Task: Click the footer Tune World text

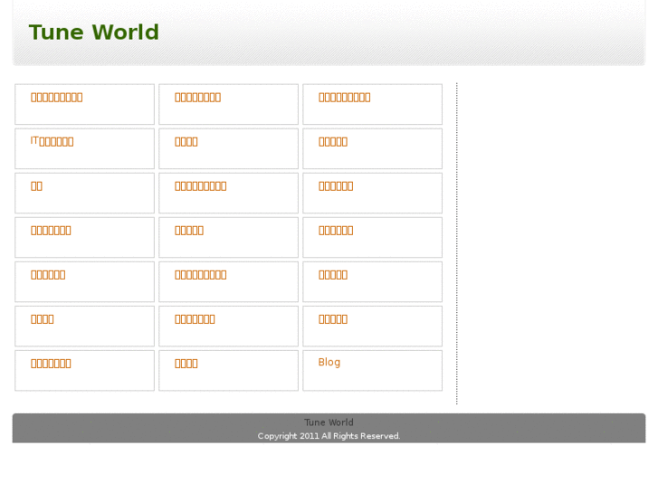Action: (x=329, y=422)
